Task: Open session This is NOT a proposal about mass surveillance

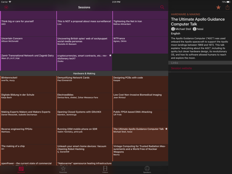Action: pos(84,28)
